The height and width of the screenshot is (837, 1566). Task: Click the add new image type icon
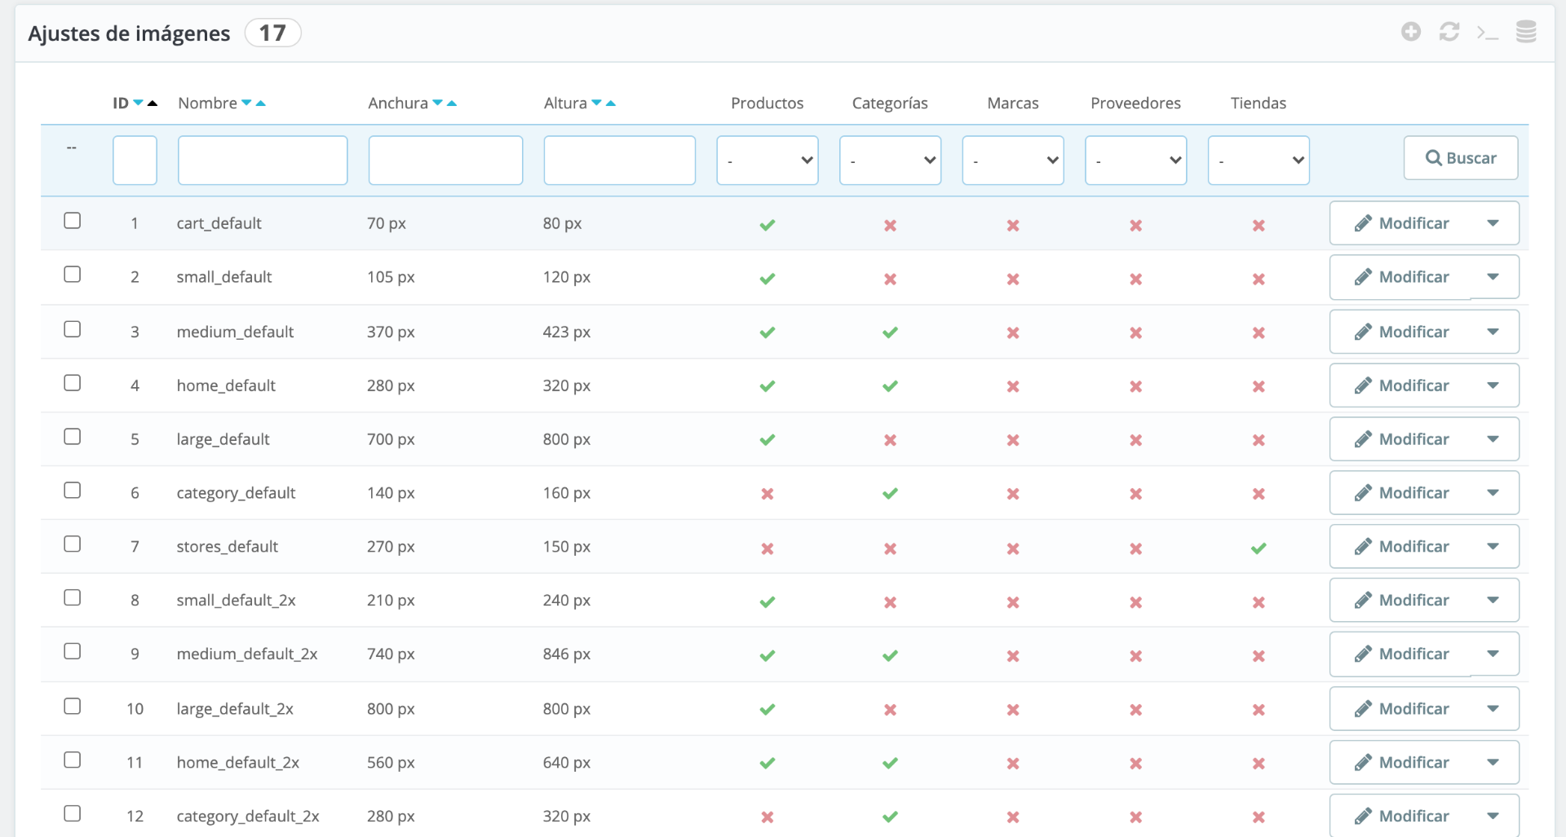(x=1411, y=32)
